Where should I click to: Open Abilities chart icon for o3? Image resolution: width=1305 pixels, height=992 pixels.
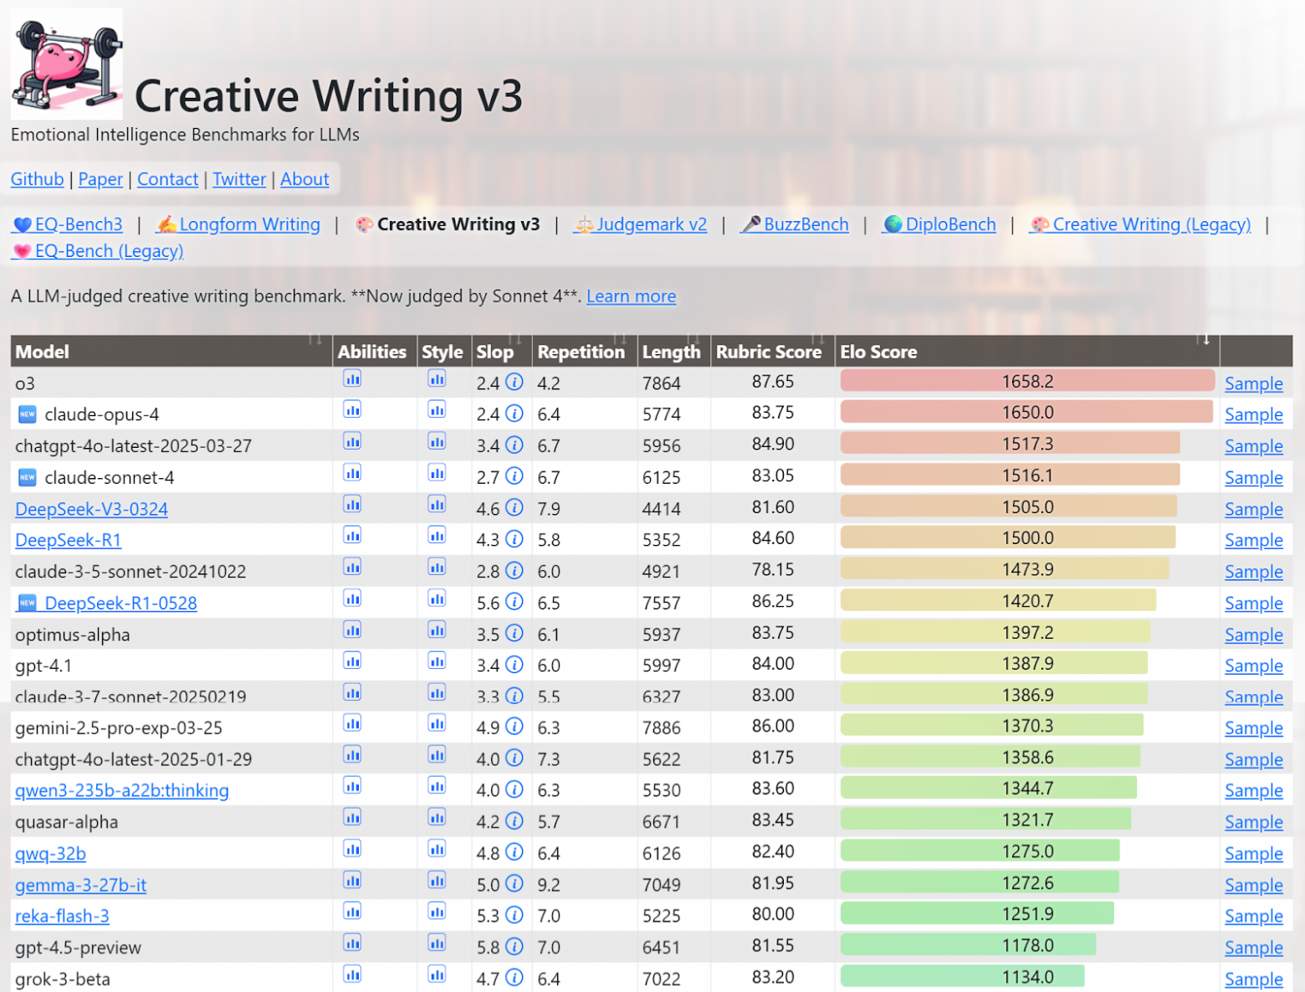point(352,379)
